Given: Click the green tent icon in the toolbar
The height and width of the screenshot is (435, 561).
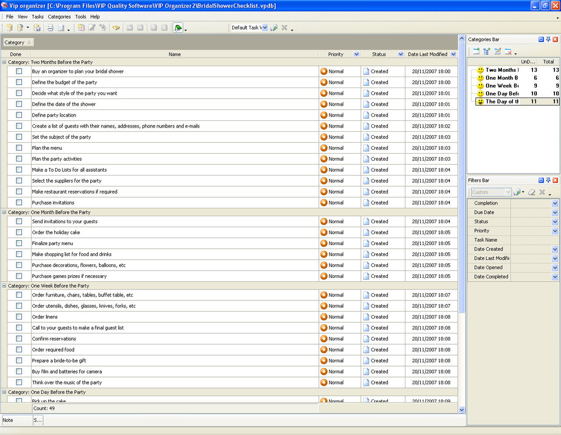Looking at the screenshot, I should click(178, 28).
